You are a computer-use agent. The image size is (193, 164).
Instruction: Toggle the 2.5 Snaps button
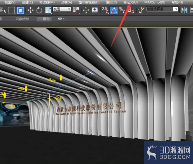[105, 10]
